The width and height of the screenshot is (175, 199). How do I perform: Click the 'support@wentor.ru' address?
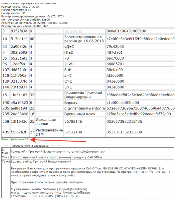point(73,189)
